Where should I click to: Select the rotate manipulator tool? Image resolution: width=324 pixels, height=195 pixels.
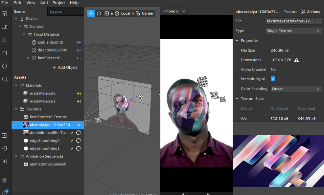click(99, 13)
